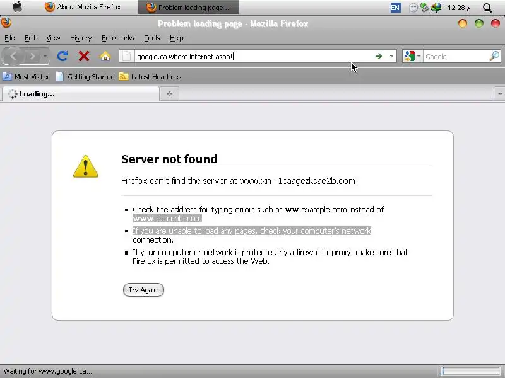The image size is (505, 378).
Task: Open the Getting Started bookmark
Action: pyautogui.click(x=85, y=77)
